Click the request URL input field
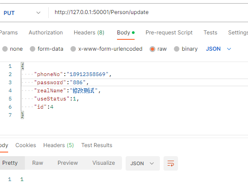The height and width of the screenshot is (191, 248). pos(149,12)
